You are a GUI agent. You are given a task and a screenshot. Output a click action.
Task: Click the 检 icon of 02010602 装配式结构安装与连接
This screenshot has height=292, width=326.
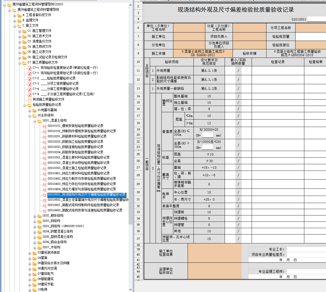[x=45, y=211]
